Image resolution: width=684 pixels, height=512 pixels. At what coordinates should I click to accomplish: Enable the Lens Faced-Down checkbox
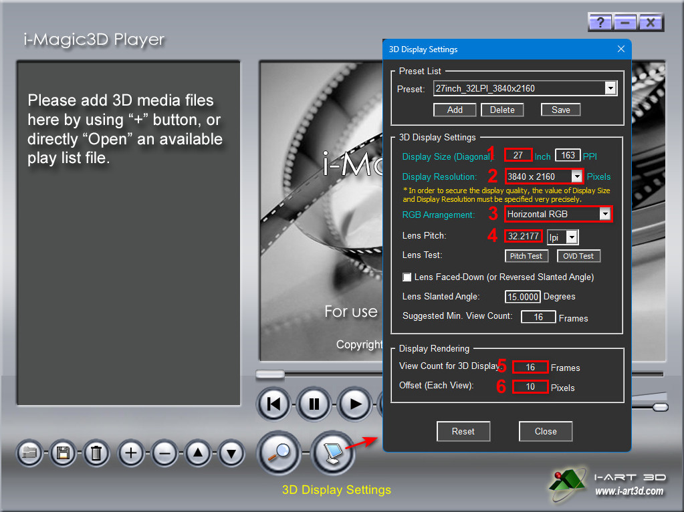coord(407,277)
